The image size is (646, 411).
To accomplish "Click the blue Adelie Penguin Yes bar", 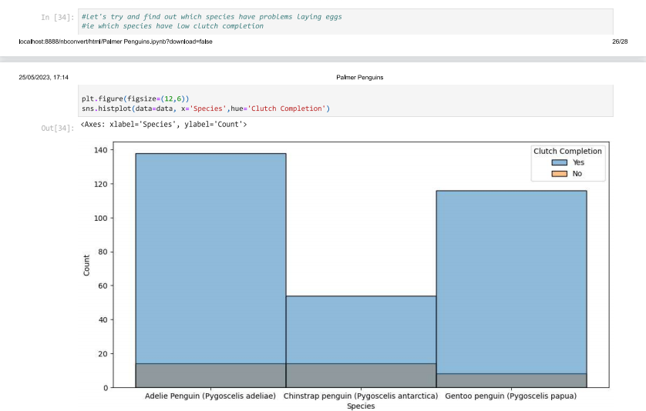I will tap(210, 259).
